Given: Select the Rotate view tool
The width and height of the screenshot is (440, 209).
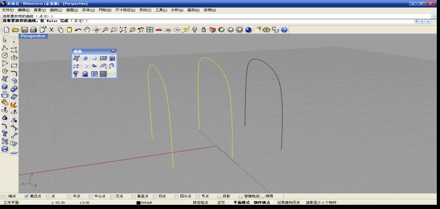Looking at the screenshot, I should tap(96, 30).
